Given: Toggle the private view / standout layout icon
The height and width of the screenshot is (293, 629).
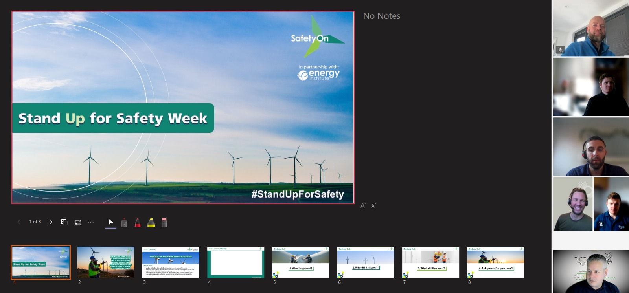Looking at the screenshot, I should (77, 222).
